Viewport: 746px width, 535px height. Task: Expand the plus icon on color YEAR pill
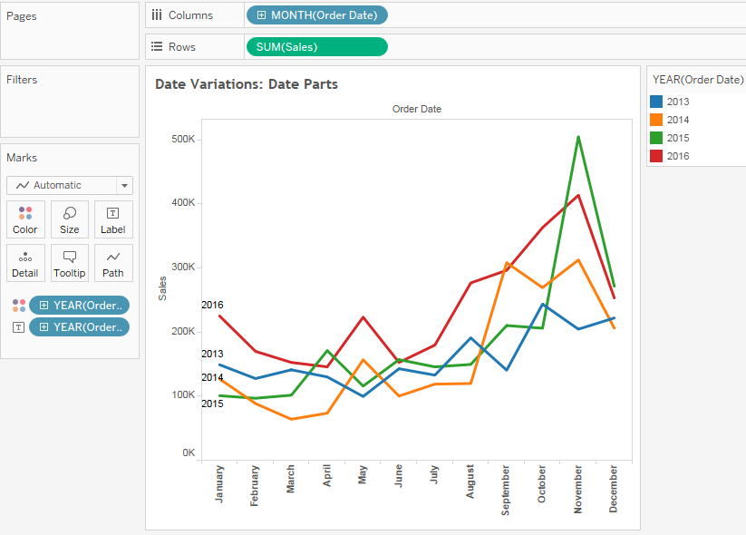pyautogui.click(x=44, y=306)
